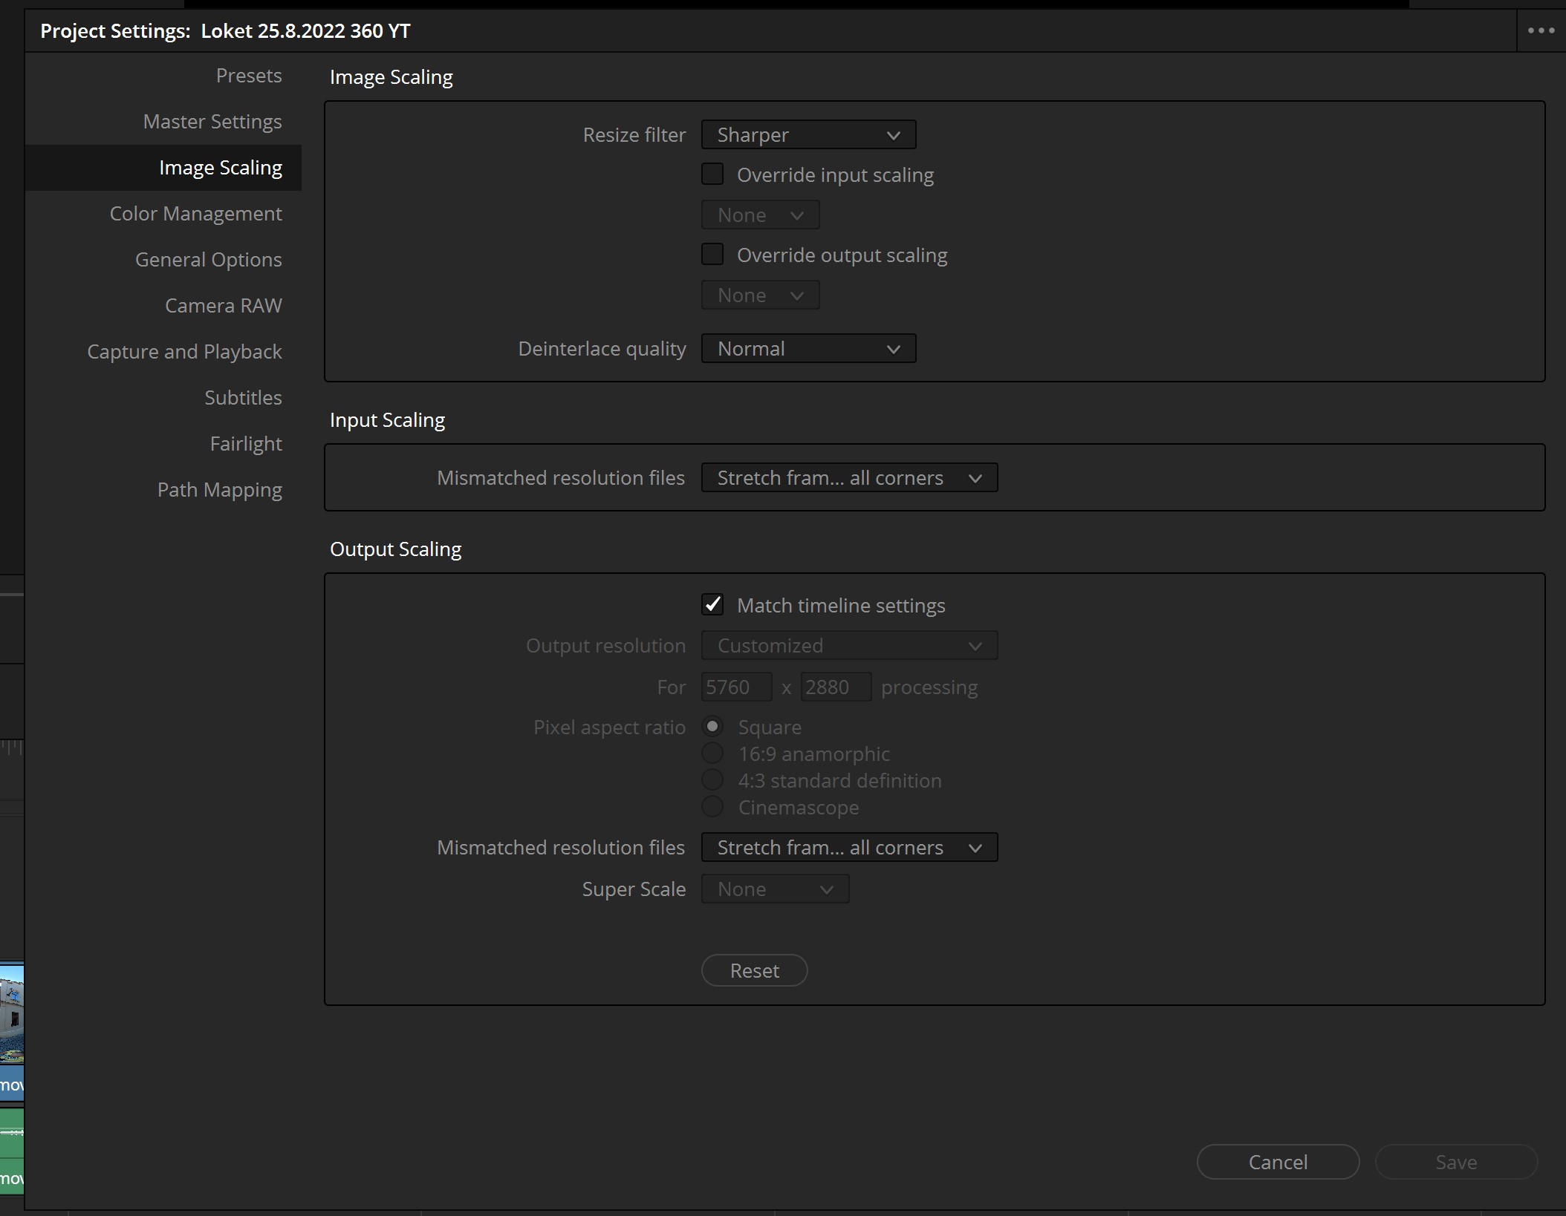
Task: Open the three-dot options menu
Action: 1541,30
